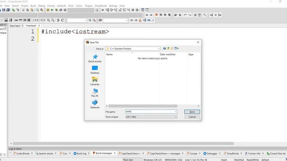
Task: Open the Settings menu
Action: [113, 6]
